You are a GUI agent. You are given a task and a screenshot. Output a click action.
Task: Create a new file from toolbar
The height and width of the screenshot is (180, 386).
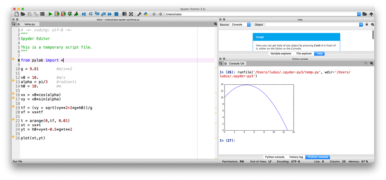coord(16,14)
